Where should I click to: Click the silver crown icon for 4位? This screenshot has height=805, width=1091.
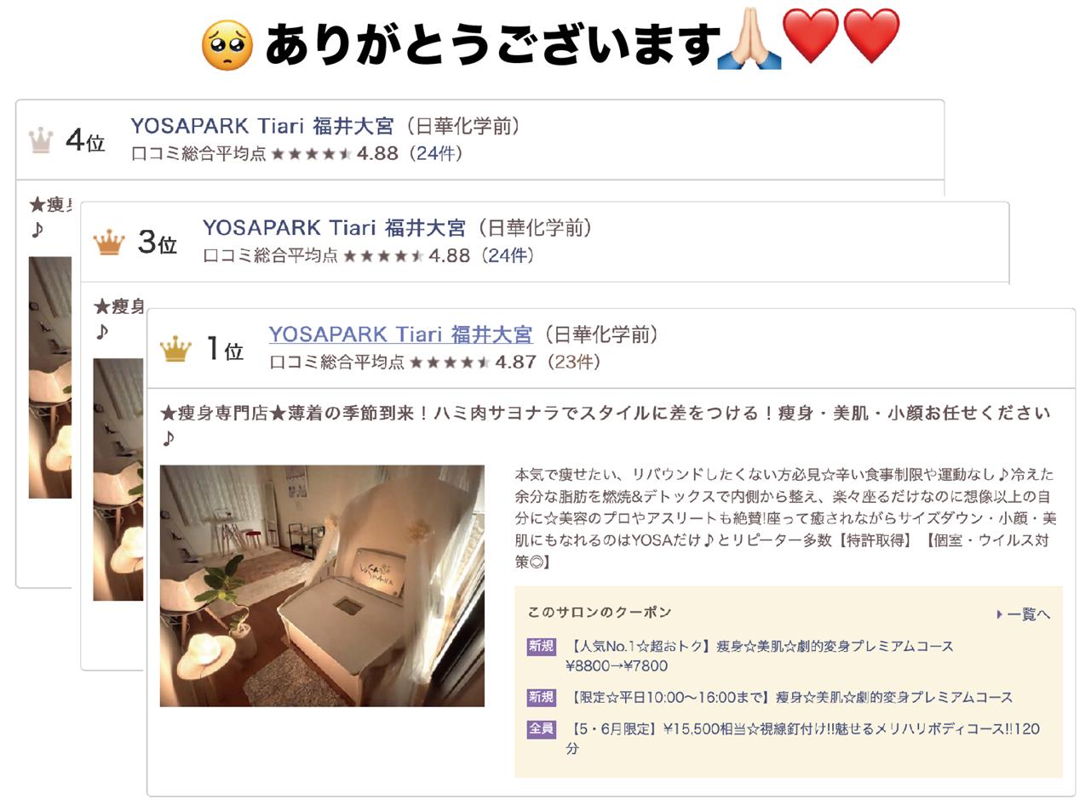pyautogui.click(x=40, y=140)
